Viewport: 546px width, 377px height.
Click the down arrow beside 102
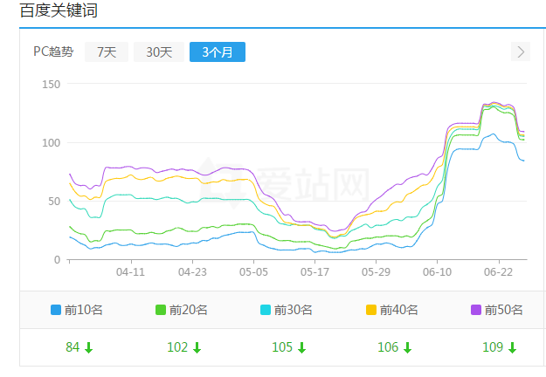click(x=197, y=347)
